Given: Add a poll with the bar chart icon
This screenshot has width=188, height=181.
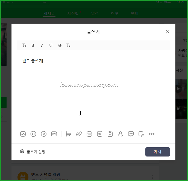Looking at the screenshot, I should pos(69,134).
